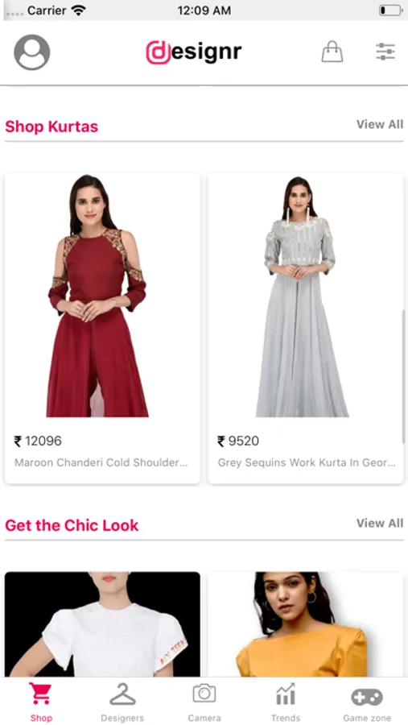Open the shopping bag icon

pyautogui.click(x=332, y=52)
